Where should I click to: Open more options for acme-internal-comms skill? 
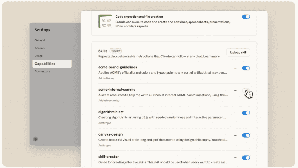236,91
